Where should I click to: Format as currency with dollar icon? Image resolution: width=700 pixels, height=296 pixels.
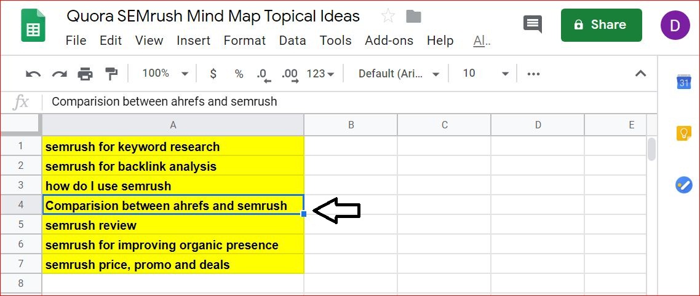pyautogui.click(x=213, y=74)
